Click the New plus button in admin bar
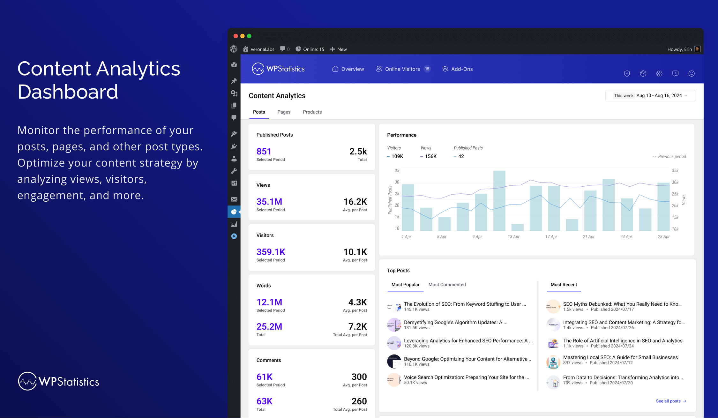The width and height of the screenshot is (718, 418). pos(338,49)
